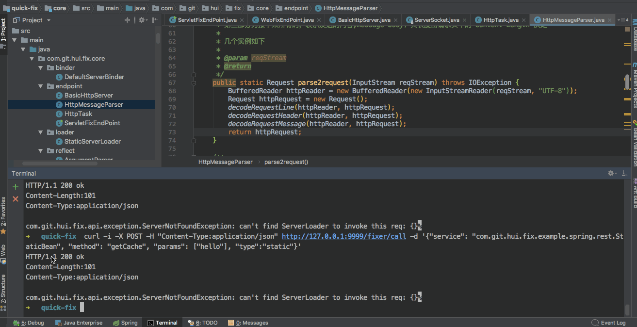Toggle code folding at line 67

click(x=194, y=82)
